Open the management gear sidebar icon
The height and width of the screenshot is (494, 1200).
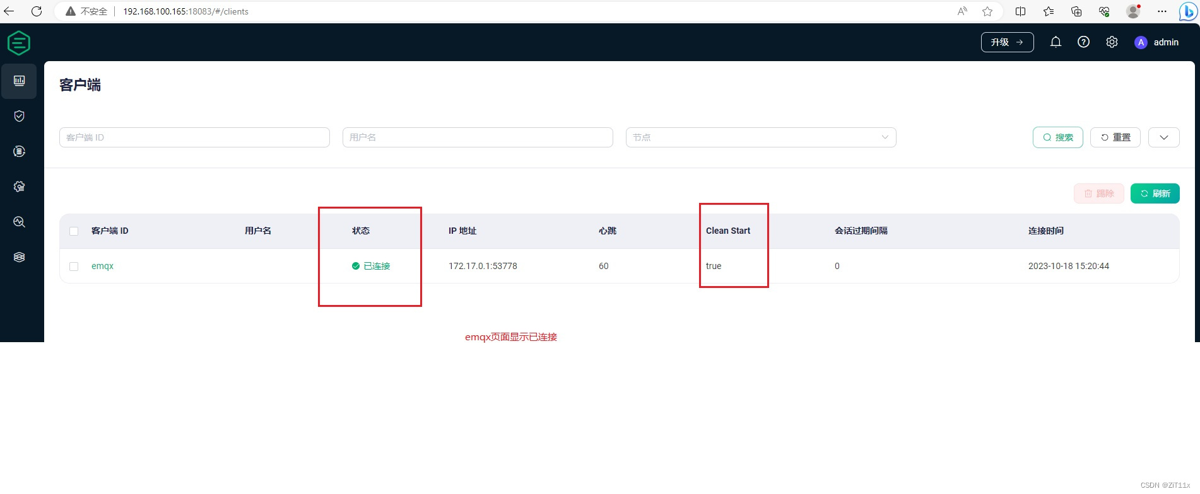tap(19, 187)
